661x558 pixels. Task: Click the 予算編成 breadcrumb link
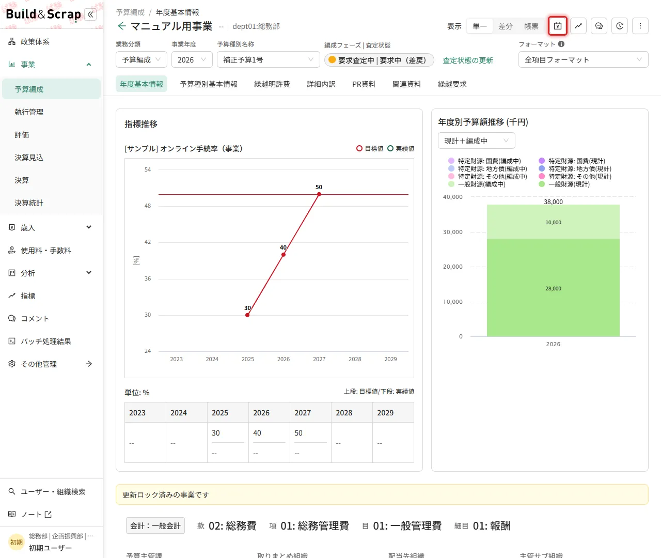tap(130, 12)
